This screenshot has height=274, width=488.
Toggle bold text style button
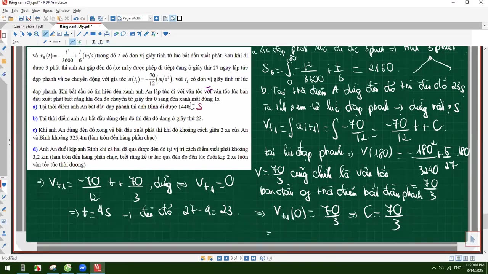94,42
